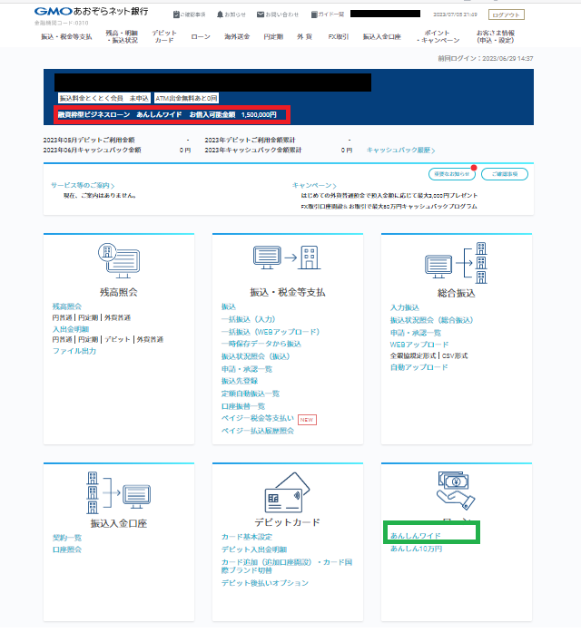
Task: Select CSV形式 upload format
Action: pyautogui.click(x=455, y=356)
